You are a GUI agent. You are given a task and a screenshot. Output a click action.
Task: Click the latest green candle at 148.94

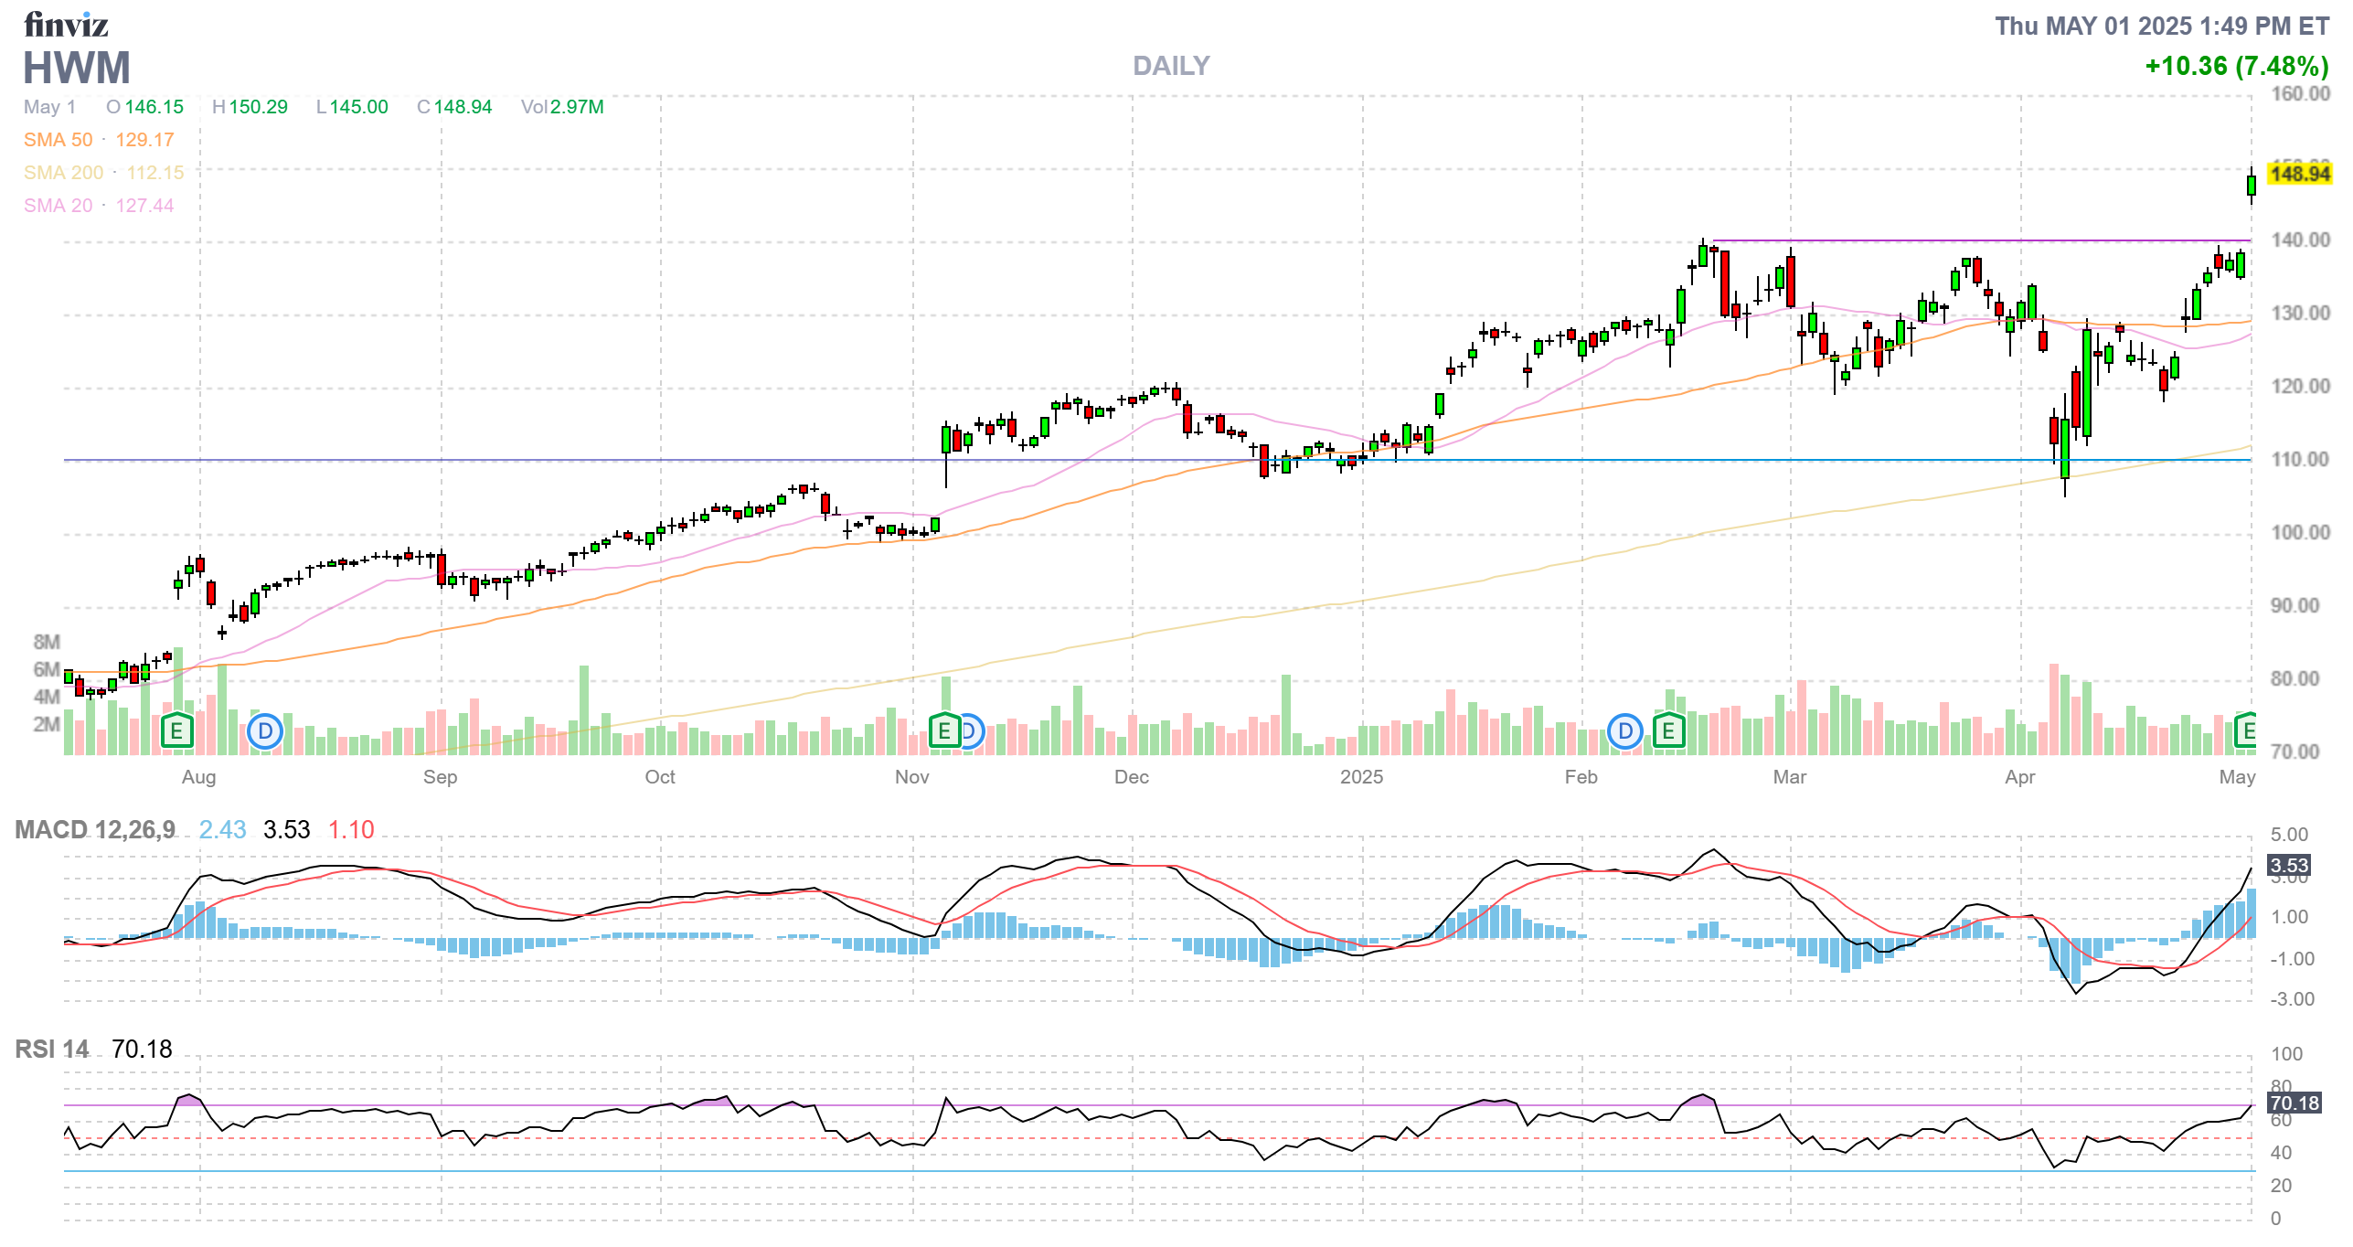coord(2251,186)
